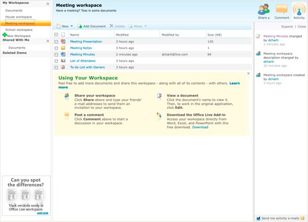This screenshot has height=222, width=308.
Task: Open the New dropdown arrow
Action: (x=71, y=26)
